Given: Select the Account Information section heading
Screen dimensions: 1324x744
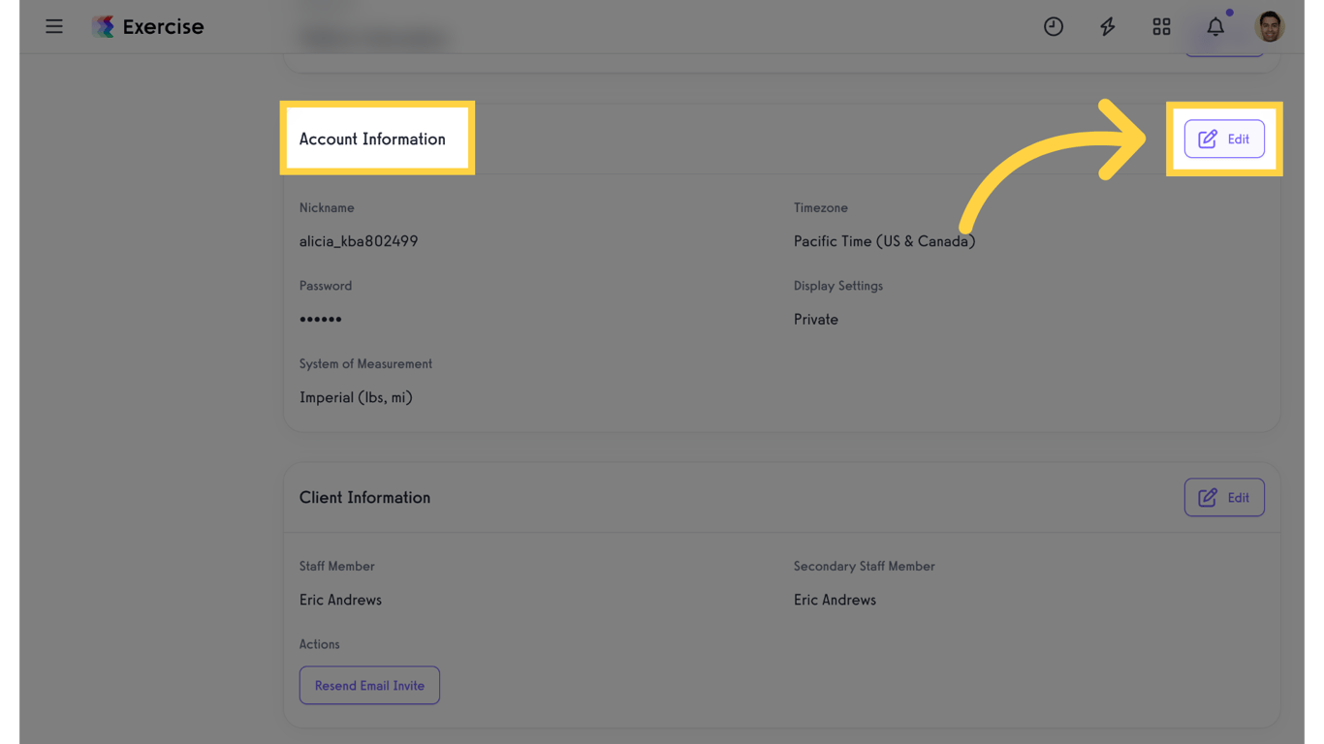Looking at the screenshot, I should [372, 139].
